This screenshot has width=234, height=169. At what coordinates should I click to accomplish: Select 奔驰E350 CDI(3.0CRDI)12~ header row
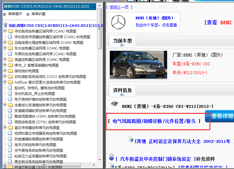point(50,7)
